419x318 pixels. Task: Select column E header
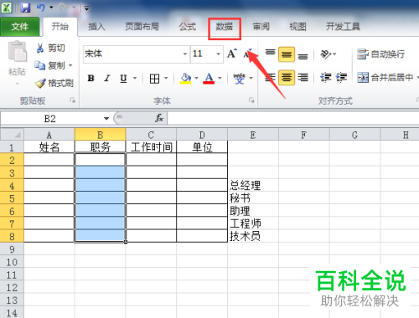[253, 135]
